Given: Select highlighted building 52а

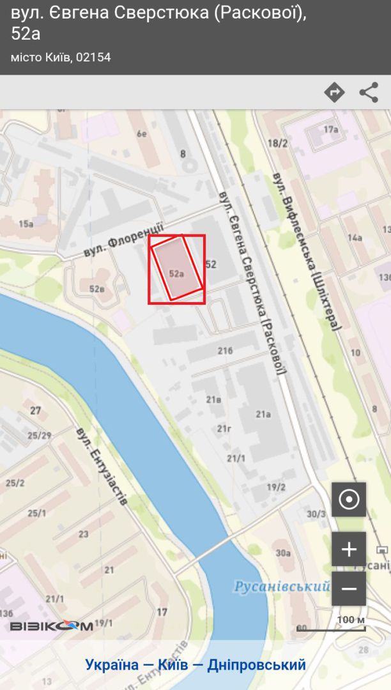Looking at the screenshot, I should pos(177,270).
